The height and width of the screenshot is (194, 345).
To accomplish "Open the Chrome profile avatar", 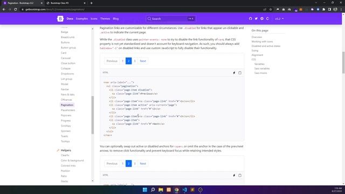I will [335, 10].
